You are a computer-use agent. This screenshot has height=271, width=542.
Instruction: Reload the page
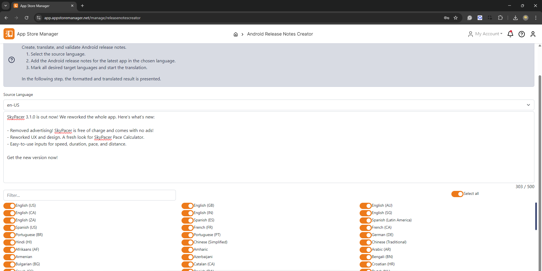coord(27,18)
